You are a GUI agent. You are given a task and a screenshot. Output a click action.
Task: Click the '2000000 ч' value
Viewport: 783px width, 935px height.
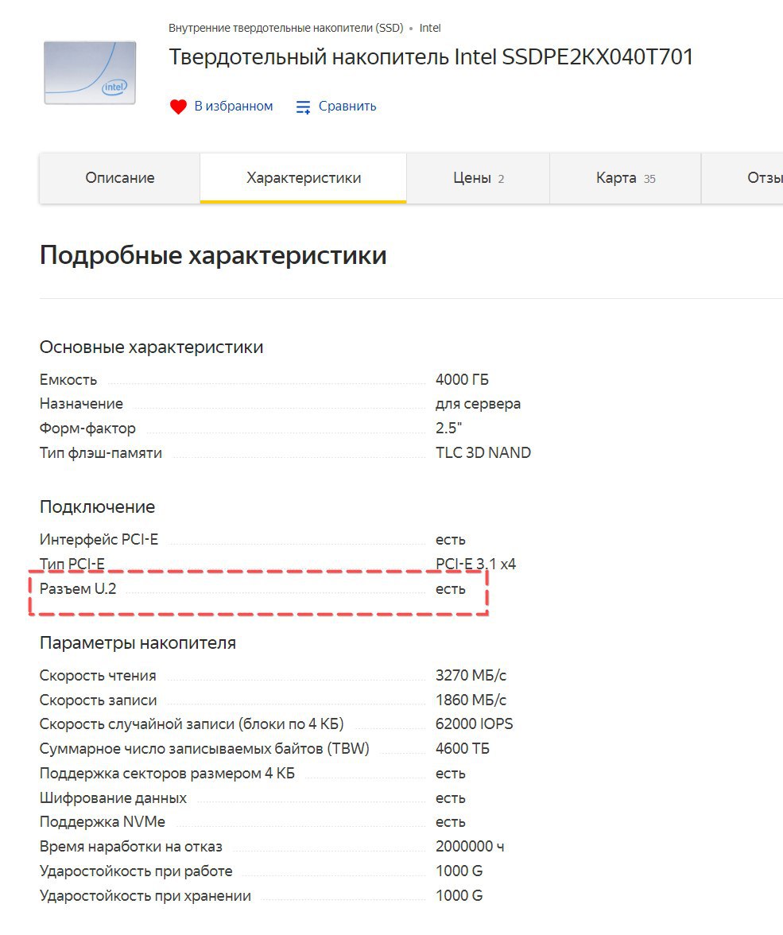pos(470,846)
